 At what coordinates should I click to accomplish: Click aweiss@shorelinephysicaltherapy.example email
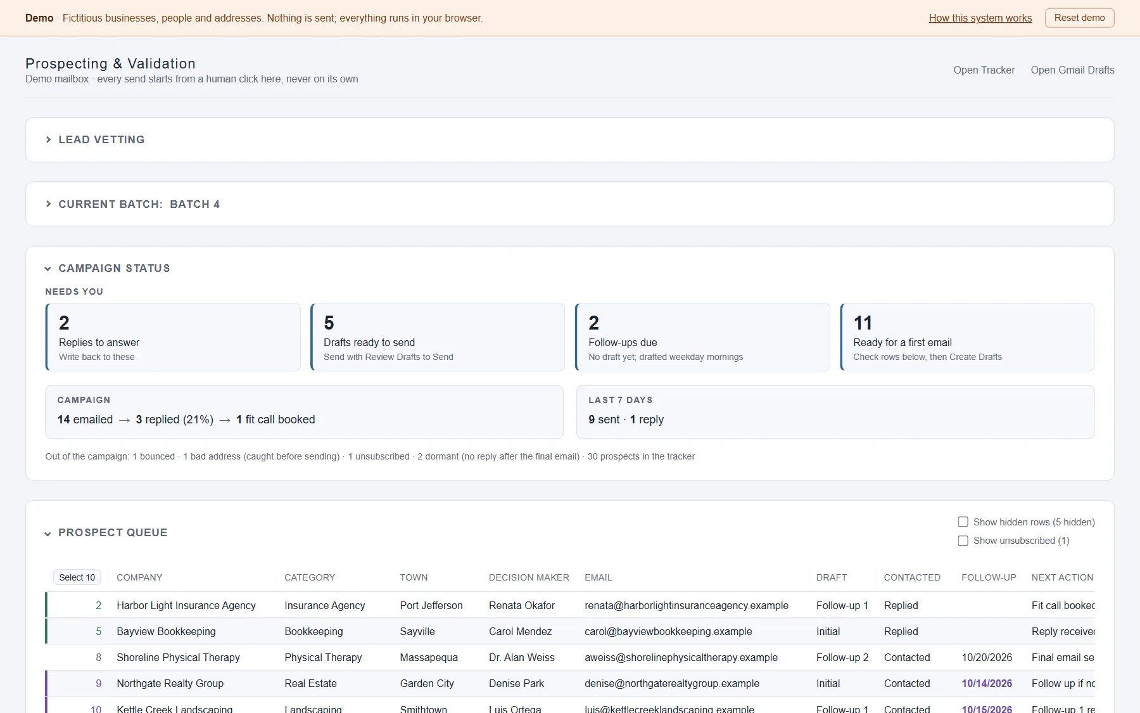click(x=681, y=657)
